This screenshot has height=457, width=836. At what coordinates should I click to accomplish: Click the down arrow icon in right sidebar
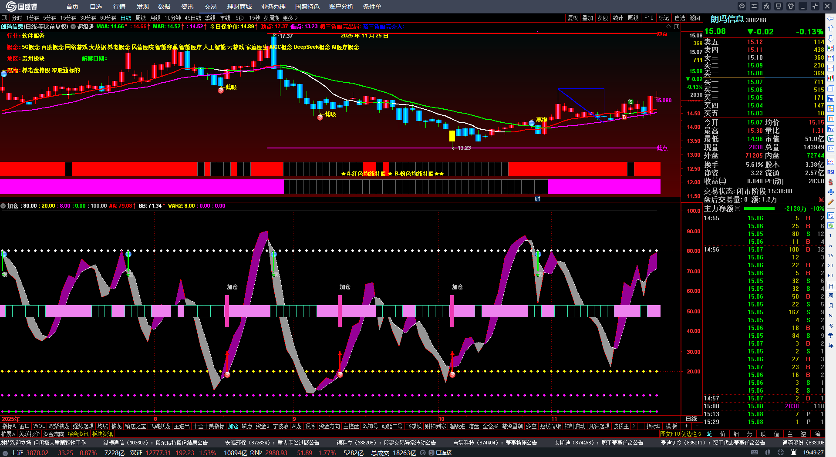coord(831,38)
